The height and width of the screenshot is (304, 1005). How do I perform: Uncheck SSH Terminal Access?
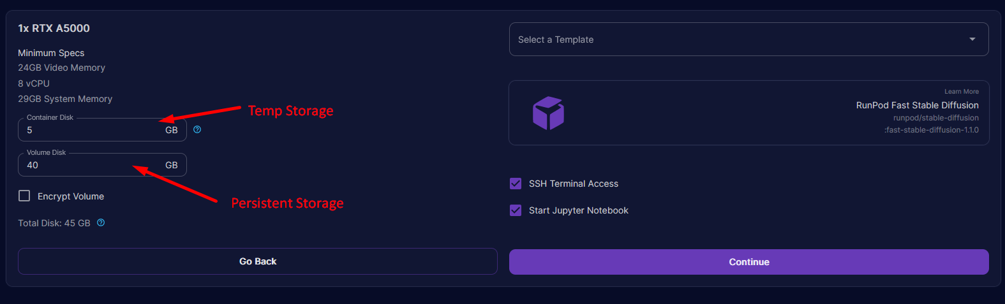coord(516,184)
